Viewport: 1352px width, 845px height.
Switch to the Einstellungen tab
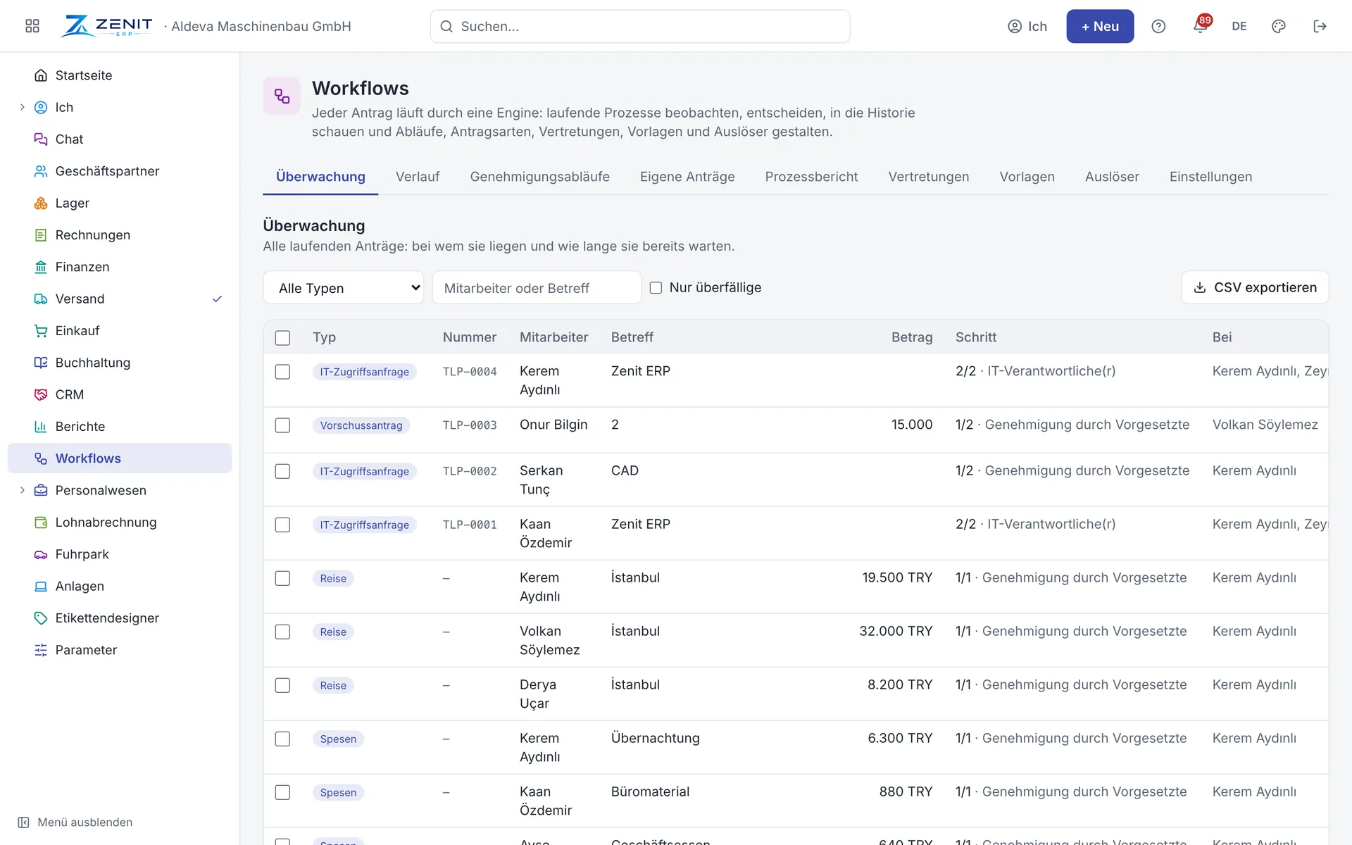pyautogui.click(x=1210, y=177)
